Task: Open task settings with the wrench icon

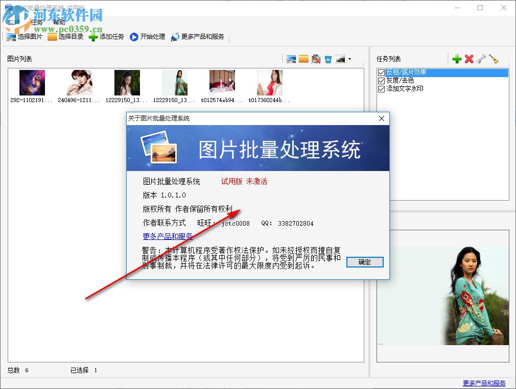Action: pyautogui.click(x=480, y=58)
